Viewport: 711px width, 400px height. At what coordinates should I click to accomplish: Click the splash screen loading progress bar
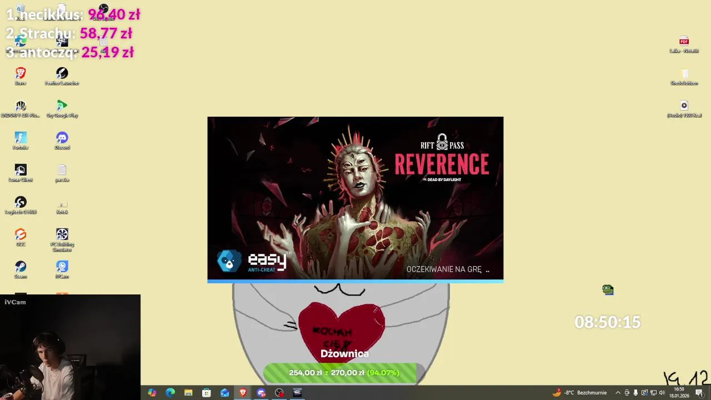click(x=355, y=282)
